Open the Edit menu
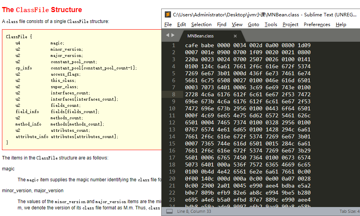This screenshot has height=216, width=360. click(182, 25)
